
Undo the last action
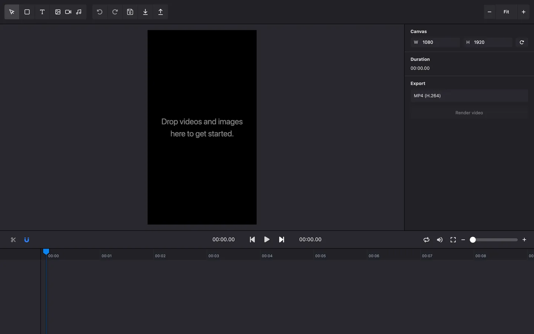[x=100, y=12]
